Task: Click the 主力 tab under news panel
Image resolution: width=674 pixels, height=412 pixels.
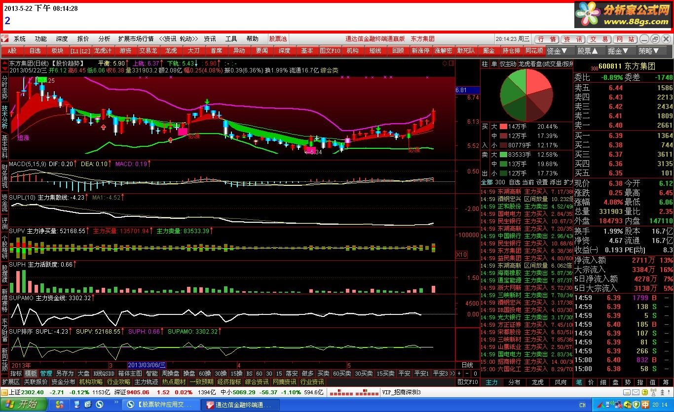Action: click(x=492, y=382)
